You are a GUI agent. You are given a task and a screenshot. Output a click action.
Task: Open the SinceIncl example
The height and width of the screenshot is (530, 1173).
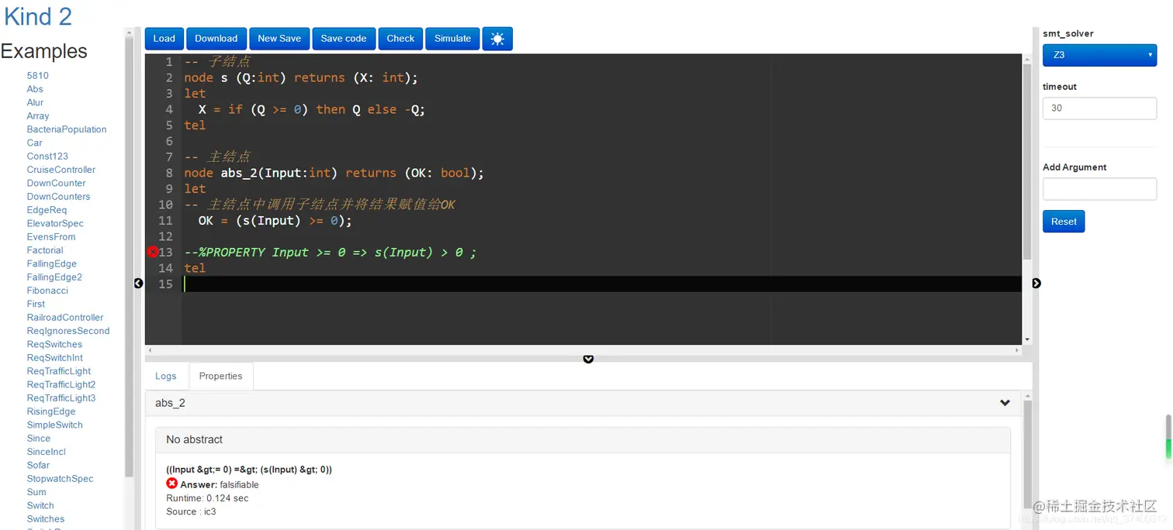click(x=47, y=452)
